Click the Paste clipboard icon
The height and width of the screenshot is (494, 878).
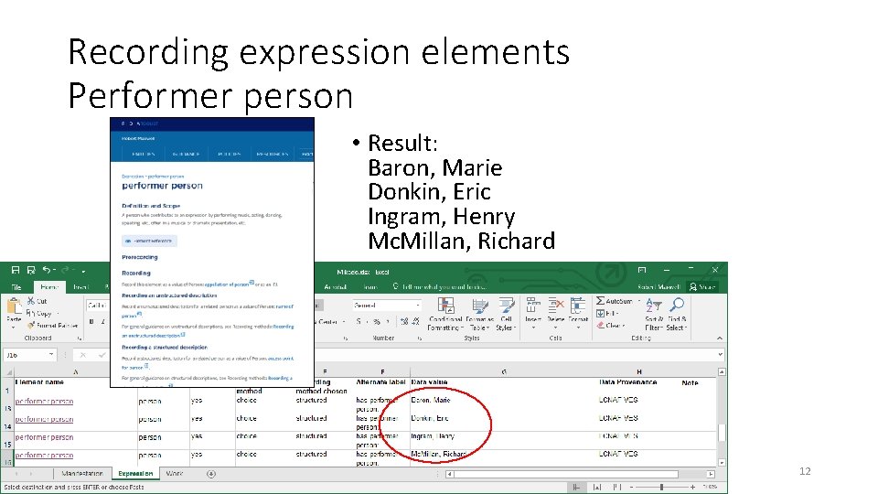(14, 307)
